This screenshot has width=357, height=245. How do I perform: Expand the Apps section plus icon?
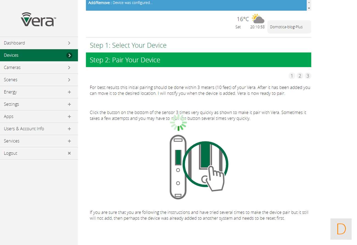pyautogui.click(x=69, y=117)
